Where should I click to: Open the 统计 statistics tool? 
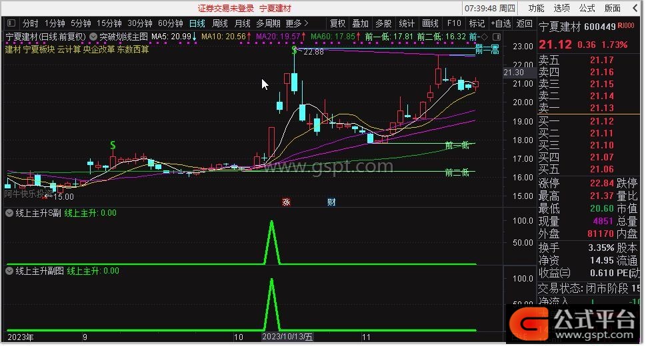pyautogui.click(x=407, y=23)
